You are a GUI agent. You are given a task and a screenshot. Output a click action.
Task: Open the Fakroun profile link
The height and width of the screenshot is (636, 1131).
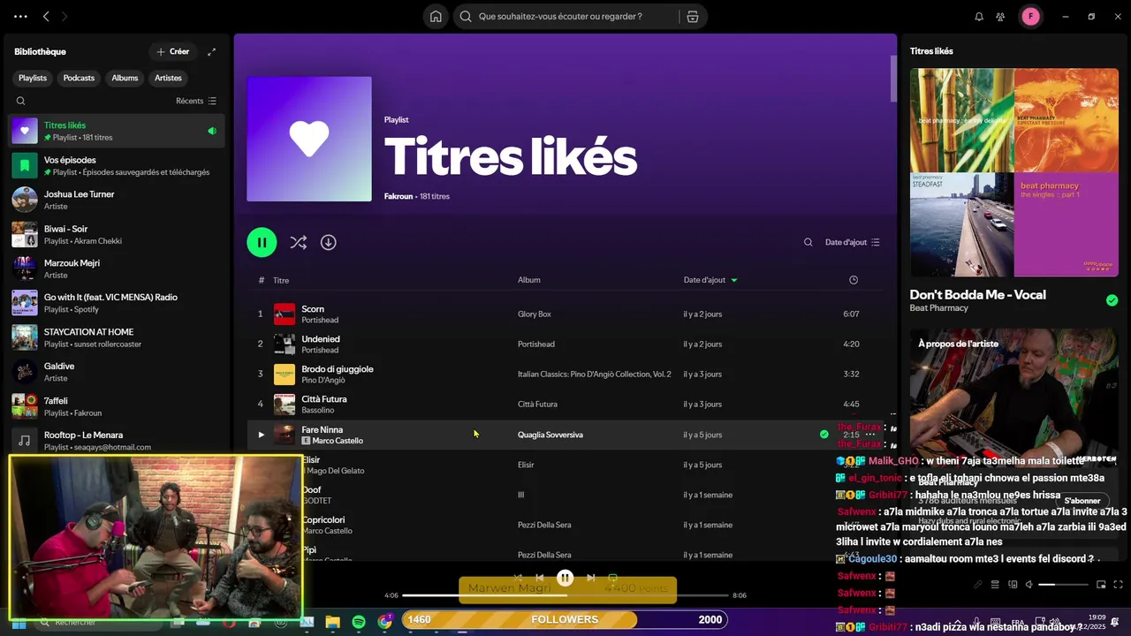(399, 196)
